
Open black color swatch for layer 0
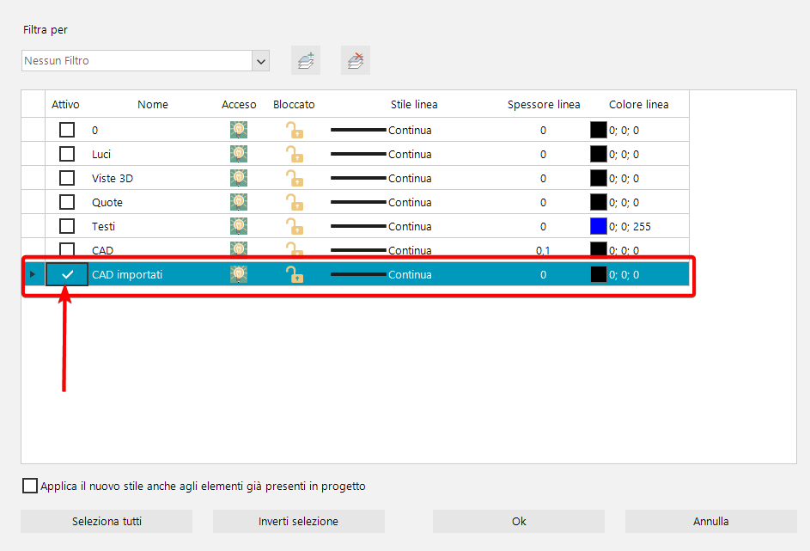pyautogui.click(x=598, y=130)
